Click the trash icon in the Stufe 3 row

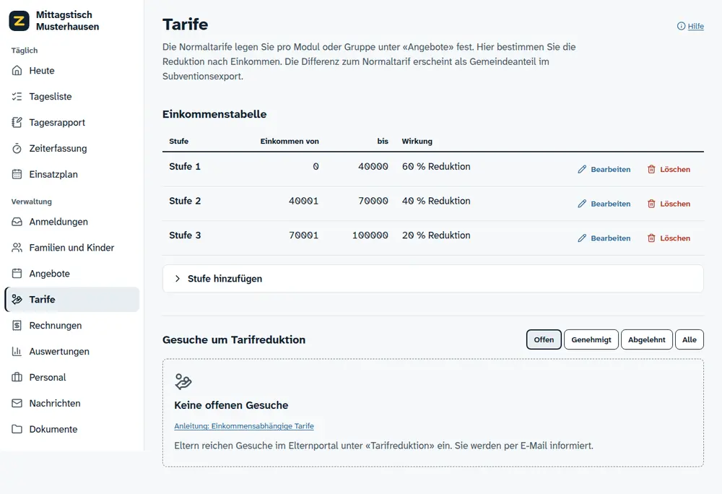[x=651, y=238]
